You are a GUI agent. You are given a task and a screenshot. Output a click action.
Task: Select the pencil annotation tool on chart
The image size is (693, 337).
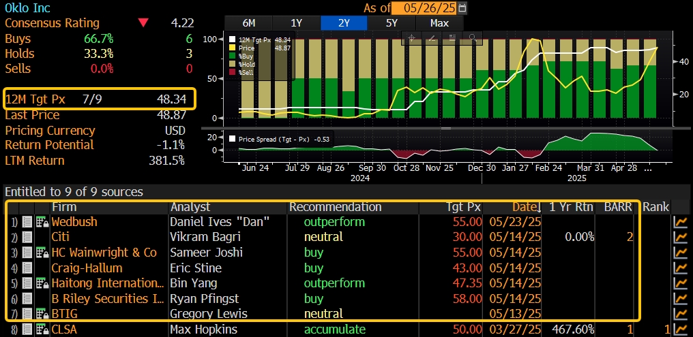[x=432, y=39]
